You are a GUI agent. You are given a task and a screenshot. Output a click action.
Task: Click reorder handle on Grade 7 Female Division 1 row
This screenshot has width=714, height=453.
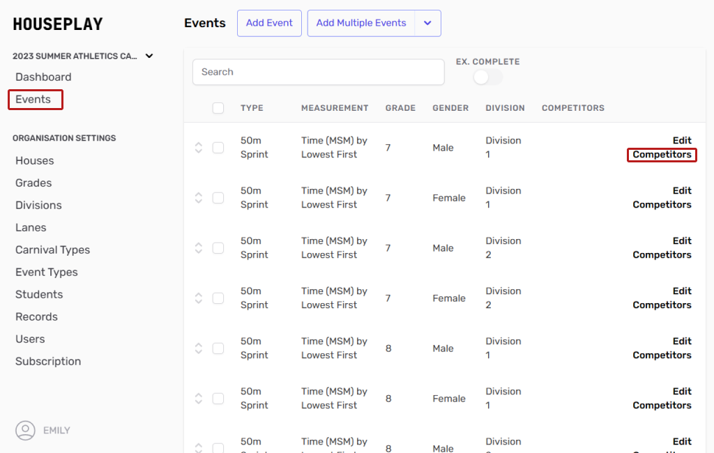click(x=199, y=198)
